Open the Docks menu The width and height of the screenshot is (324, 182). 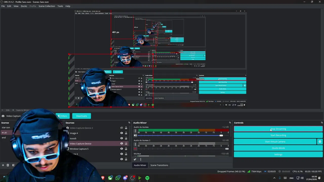(x=24, y=6)
